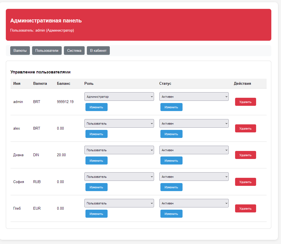Delete the admin user with Удалить
The width and height of the screenshot is (281, 244).
pyautogui.click(x=245, y=102)
